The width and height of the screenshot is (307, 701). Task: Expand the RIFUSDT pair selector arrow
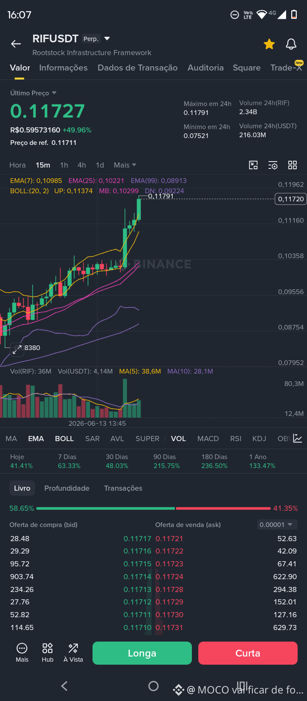coord(107,39)
